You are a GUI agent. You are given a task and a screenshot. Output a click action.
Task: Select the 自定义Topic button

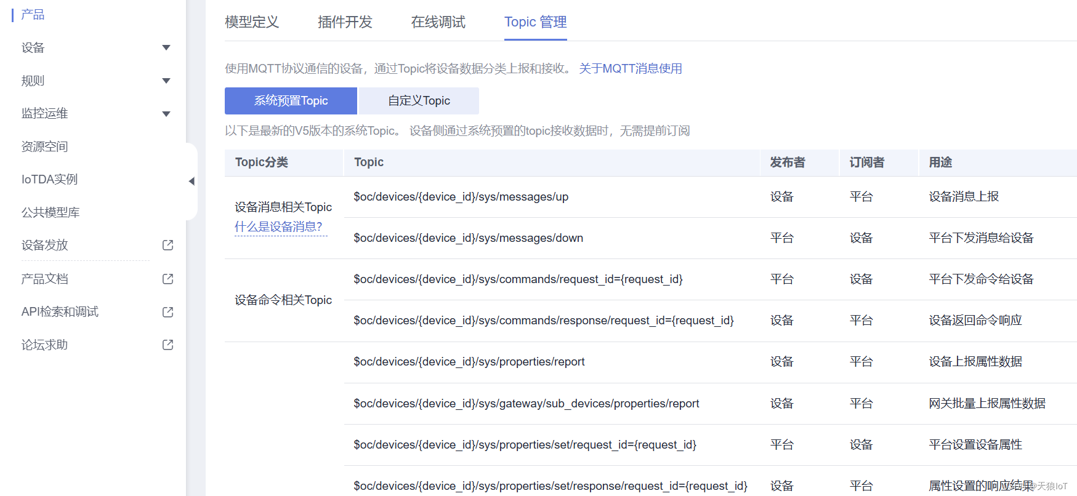(x=419, y=101)
